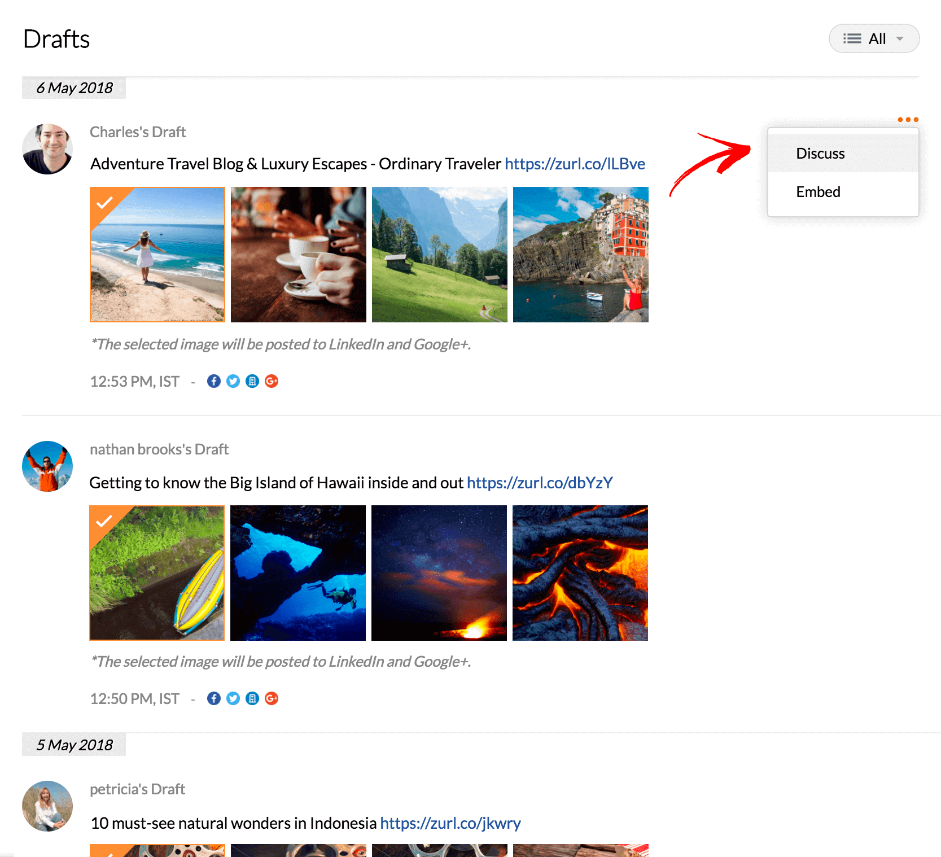Image resolution: width=941 pixels, height=857 pixels.
Task: Click the nathan brooks's Draft title
Action: (159, 449)
